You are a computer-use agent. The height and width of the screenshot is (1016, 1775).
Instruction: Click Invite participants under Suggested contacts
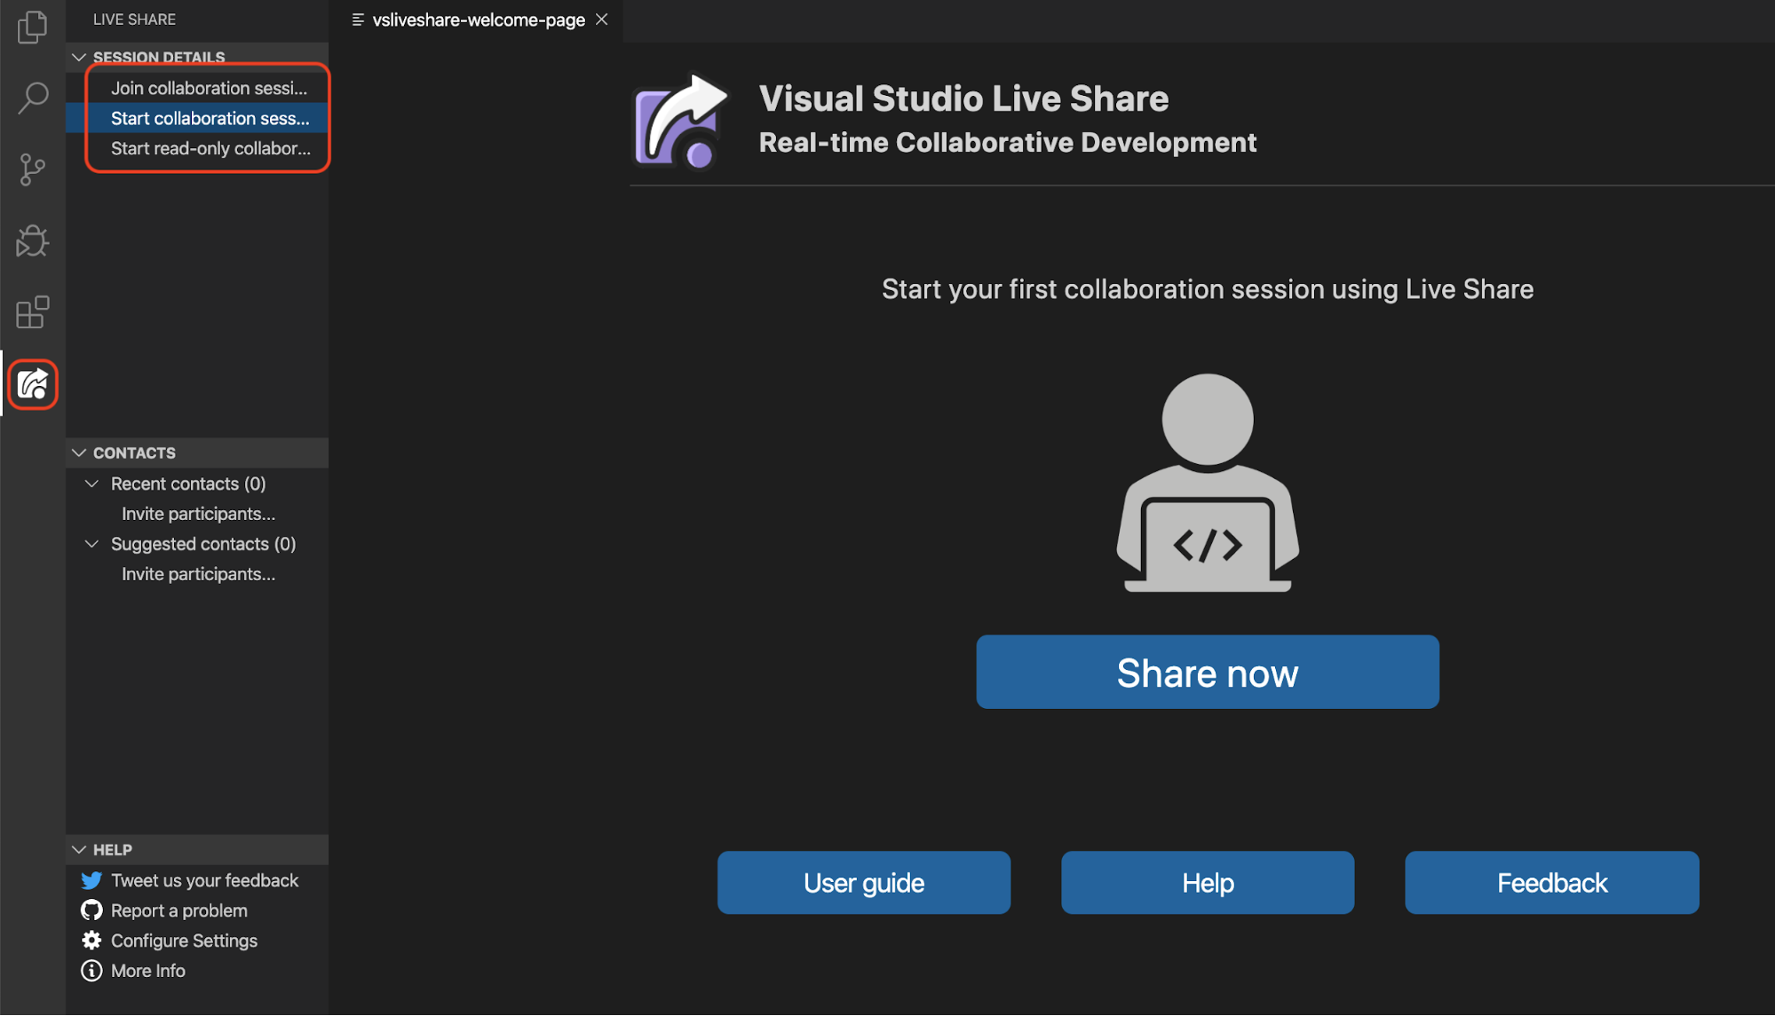198,574
